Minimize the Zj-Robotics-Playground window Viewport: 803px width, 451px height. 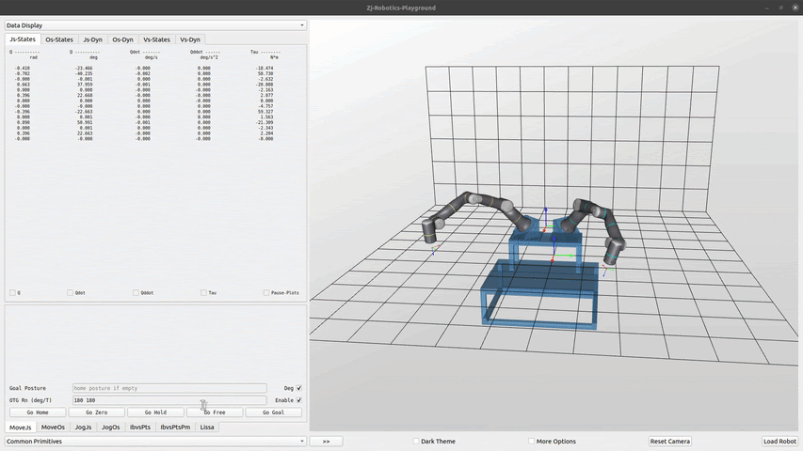(x=765, y=8)
